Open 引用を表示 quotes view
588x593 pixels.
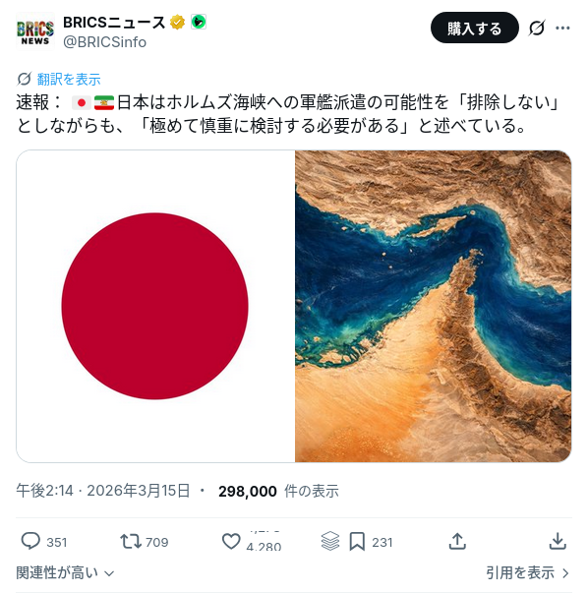[528, 573]
